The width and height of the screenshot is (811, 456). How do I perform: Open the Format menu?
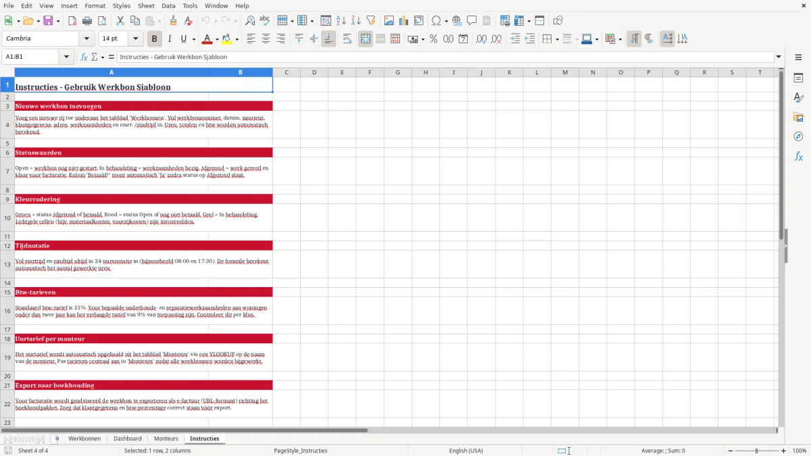pos(95,5)
